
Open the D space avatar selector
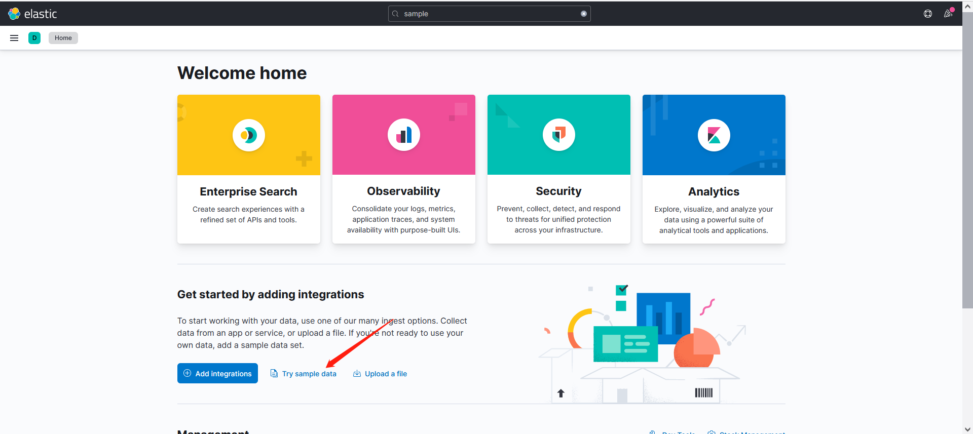click(34, 38)
